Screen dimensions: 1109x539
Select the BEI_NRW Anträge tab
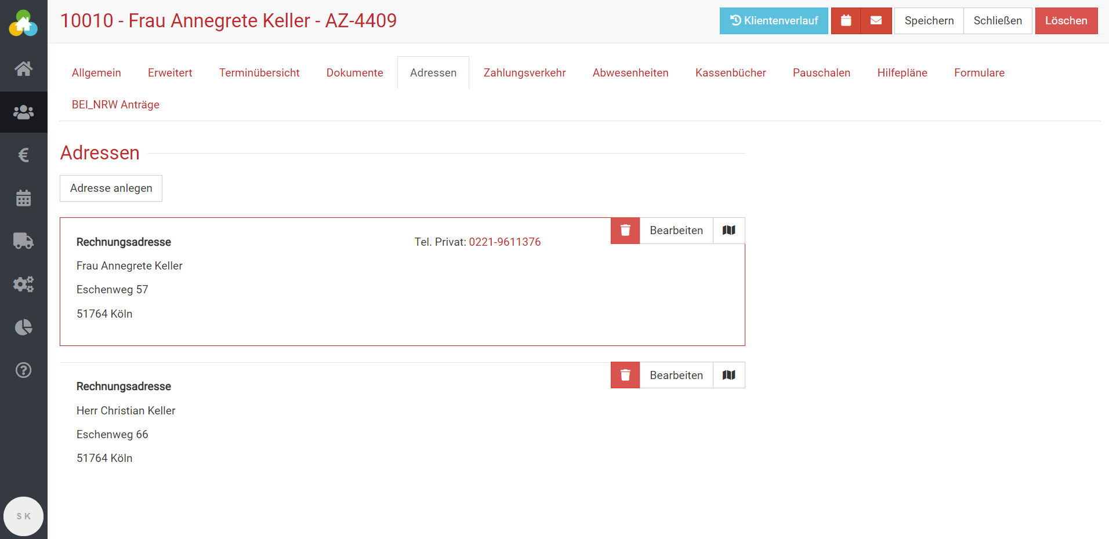115,105
